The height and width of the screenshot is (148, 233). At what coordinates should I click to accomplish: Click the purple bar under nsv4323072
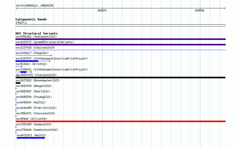120,45
